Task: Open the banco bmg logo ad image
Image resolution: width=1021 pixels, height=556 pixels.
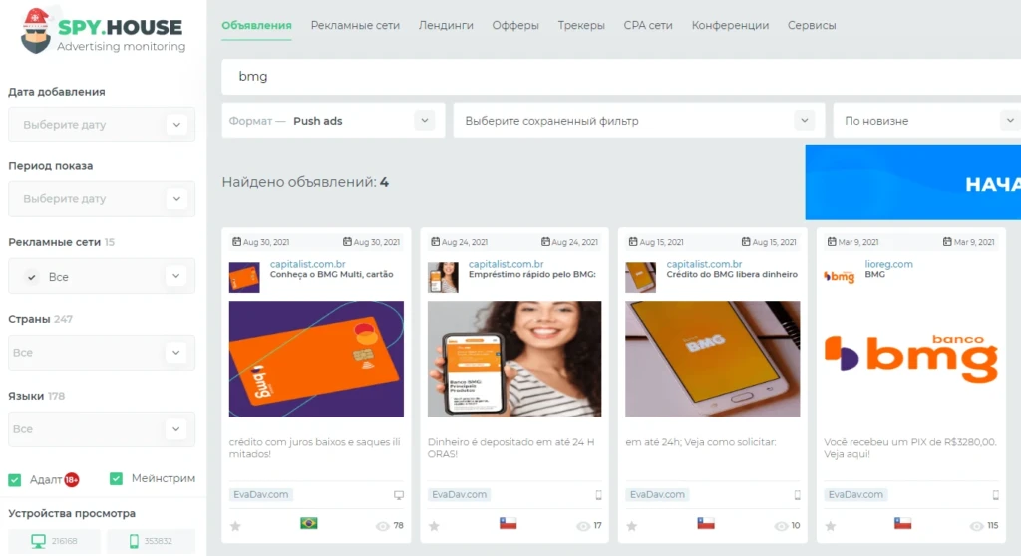Action: 911,357
